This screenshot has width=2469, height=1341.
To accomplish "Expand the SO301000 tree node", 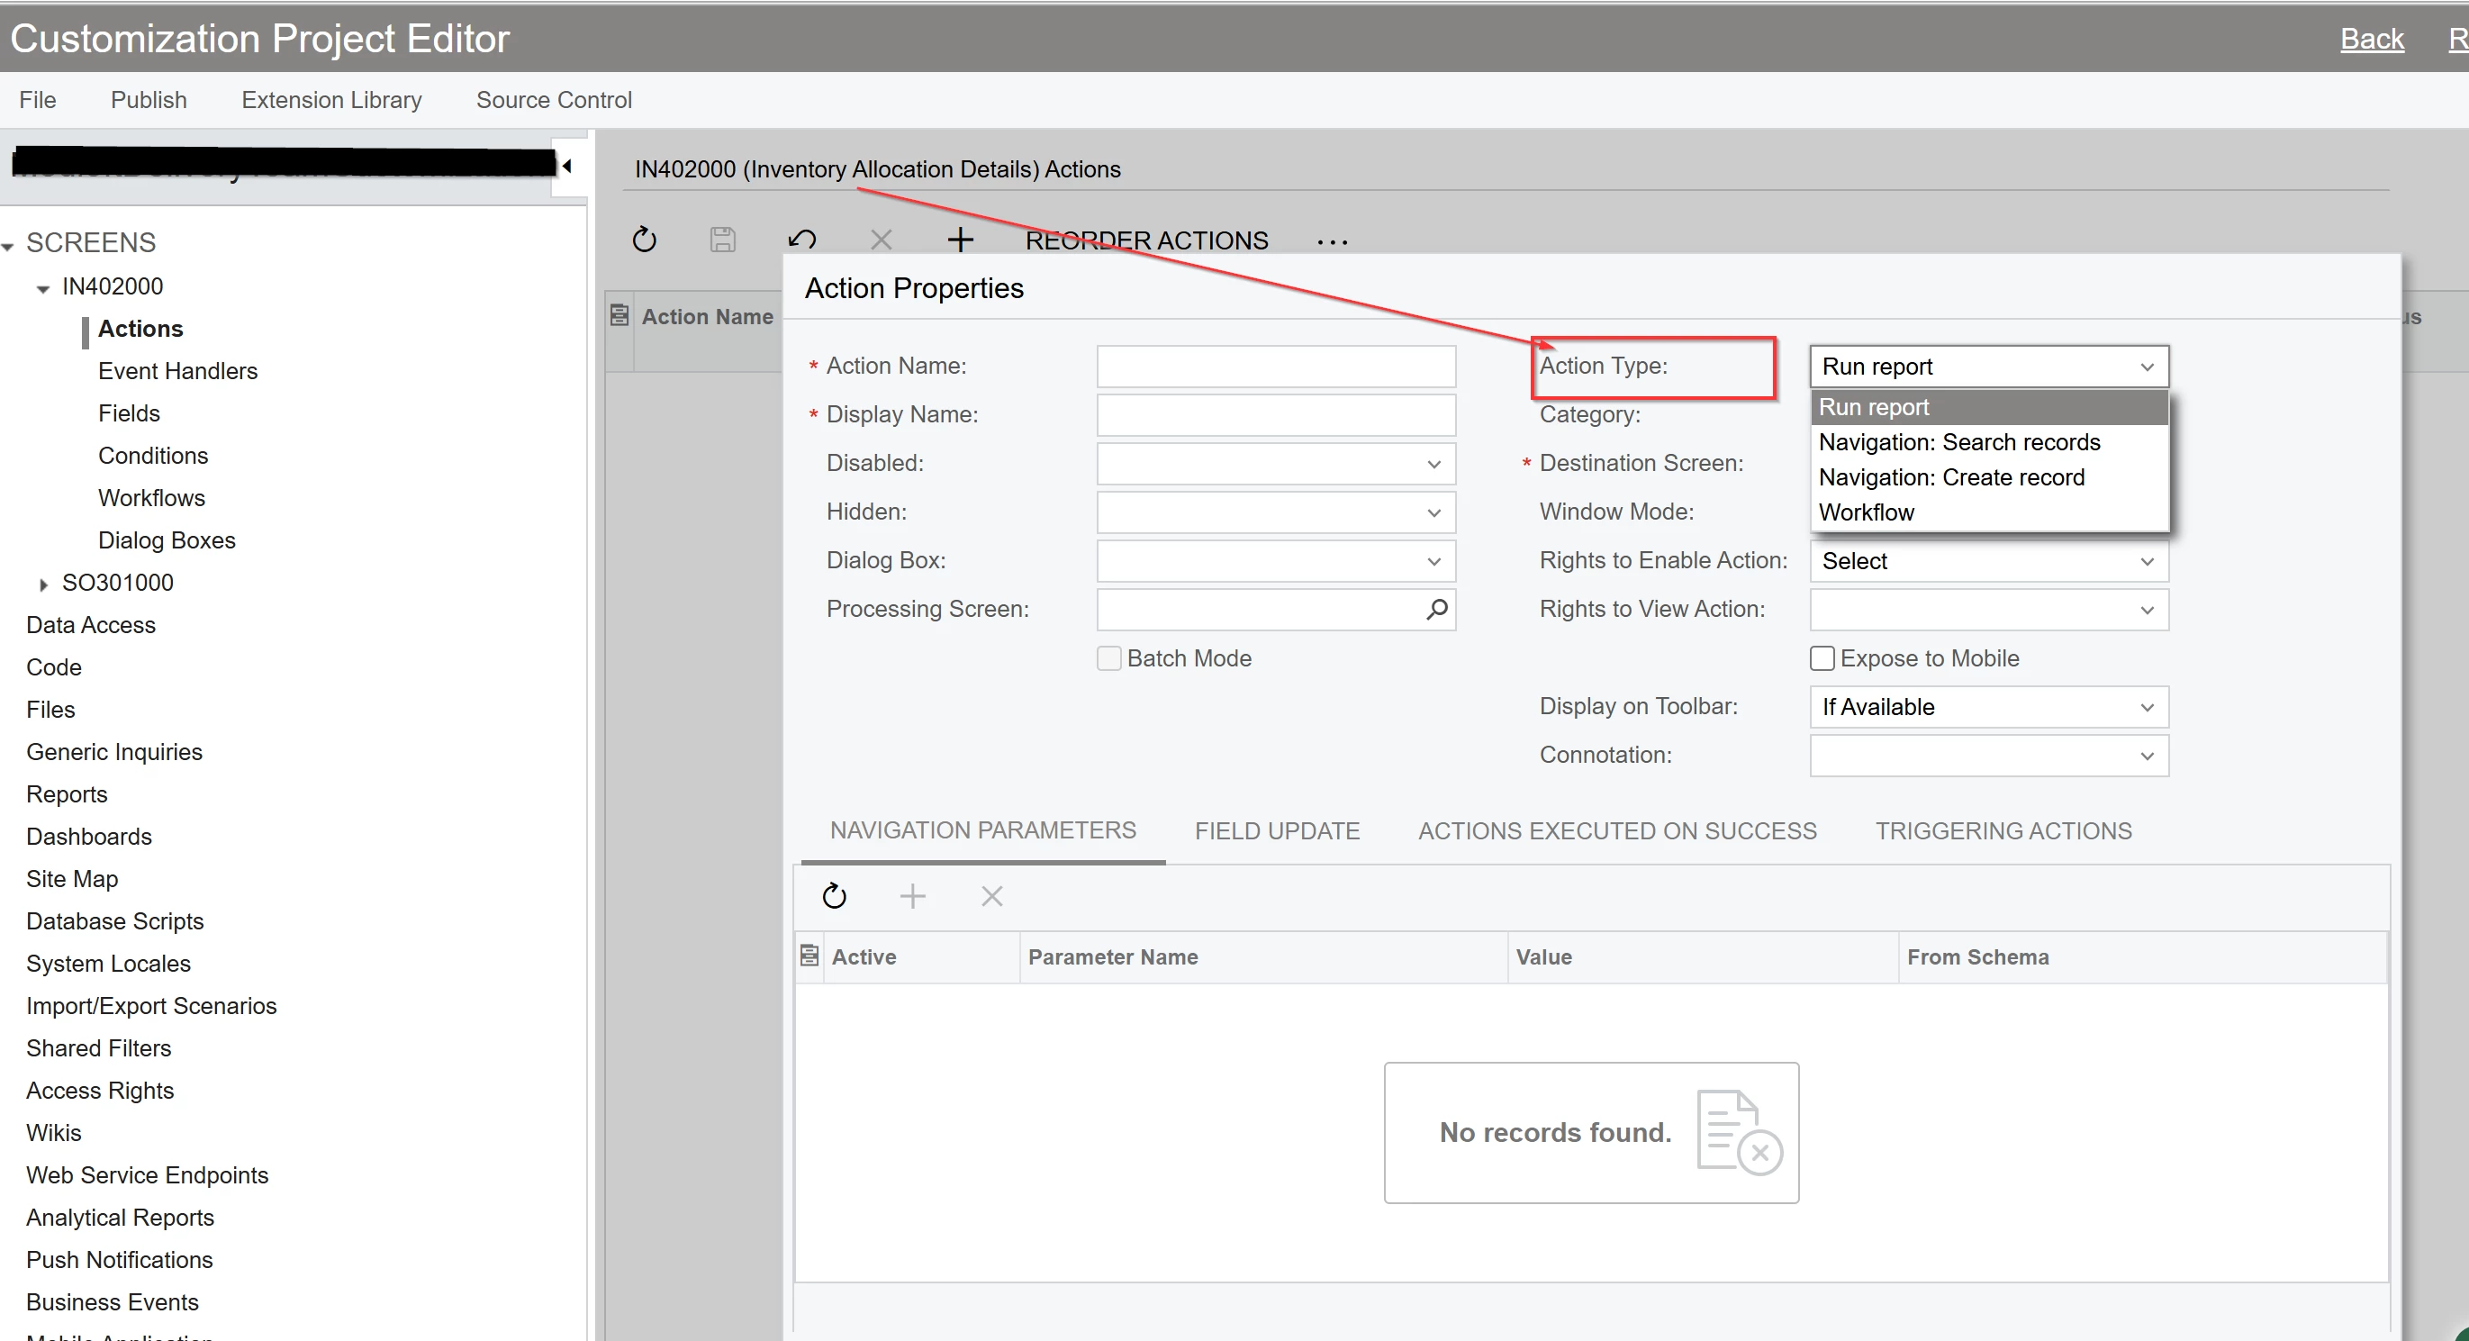I will (43, 584).
